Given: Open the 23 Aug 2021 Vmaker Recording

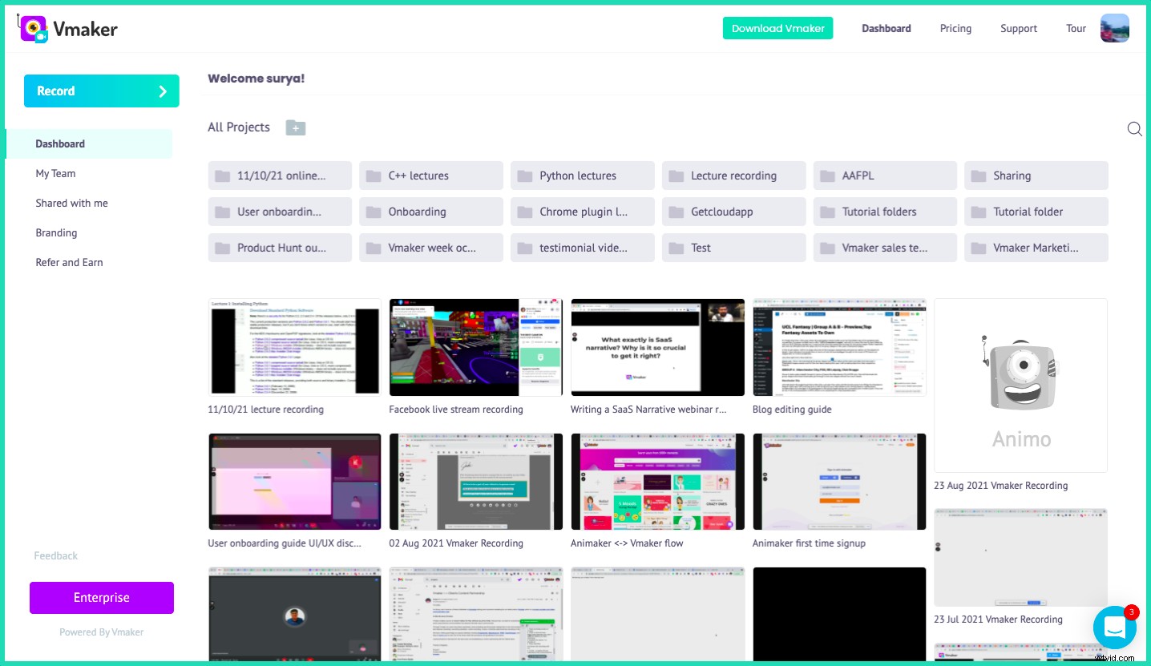Looking at the screenshot, I should pos(1020,385).
